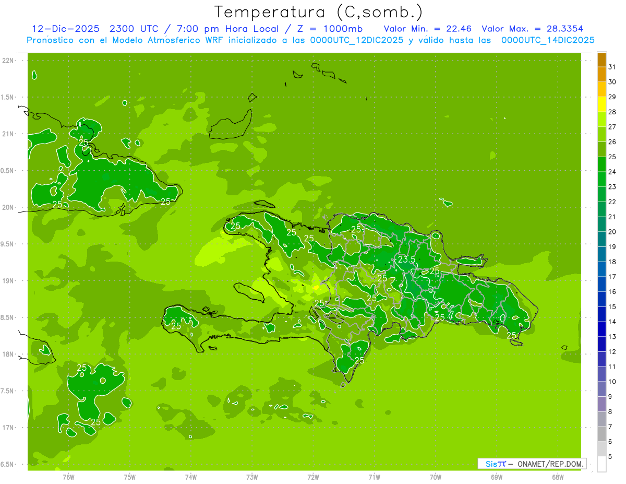Click the "71W" longitude axis label

374,477
